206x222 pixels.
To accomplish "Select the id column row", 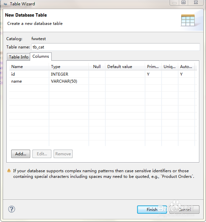I will (103, 74).
